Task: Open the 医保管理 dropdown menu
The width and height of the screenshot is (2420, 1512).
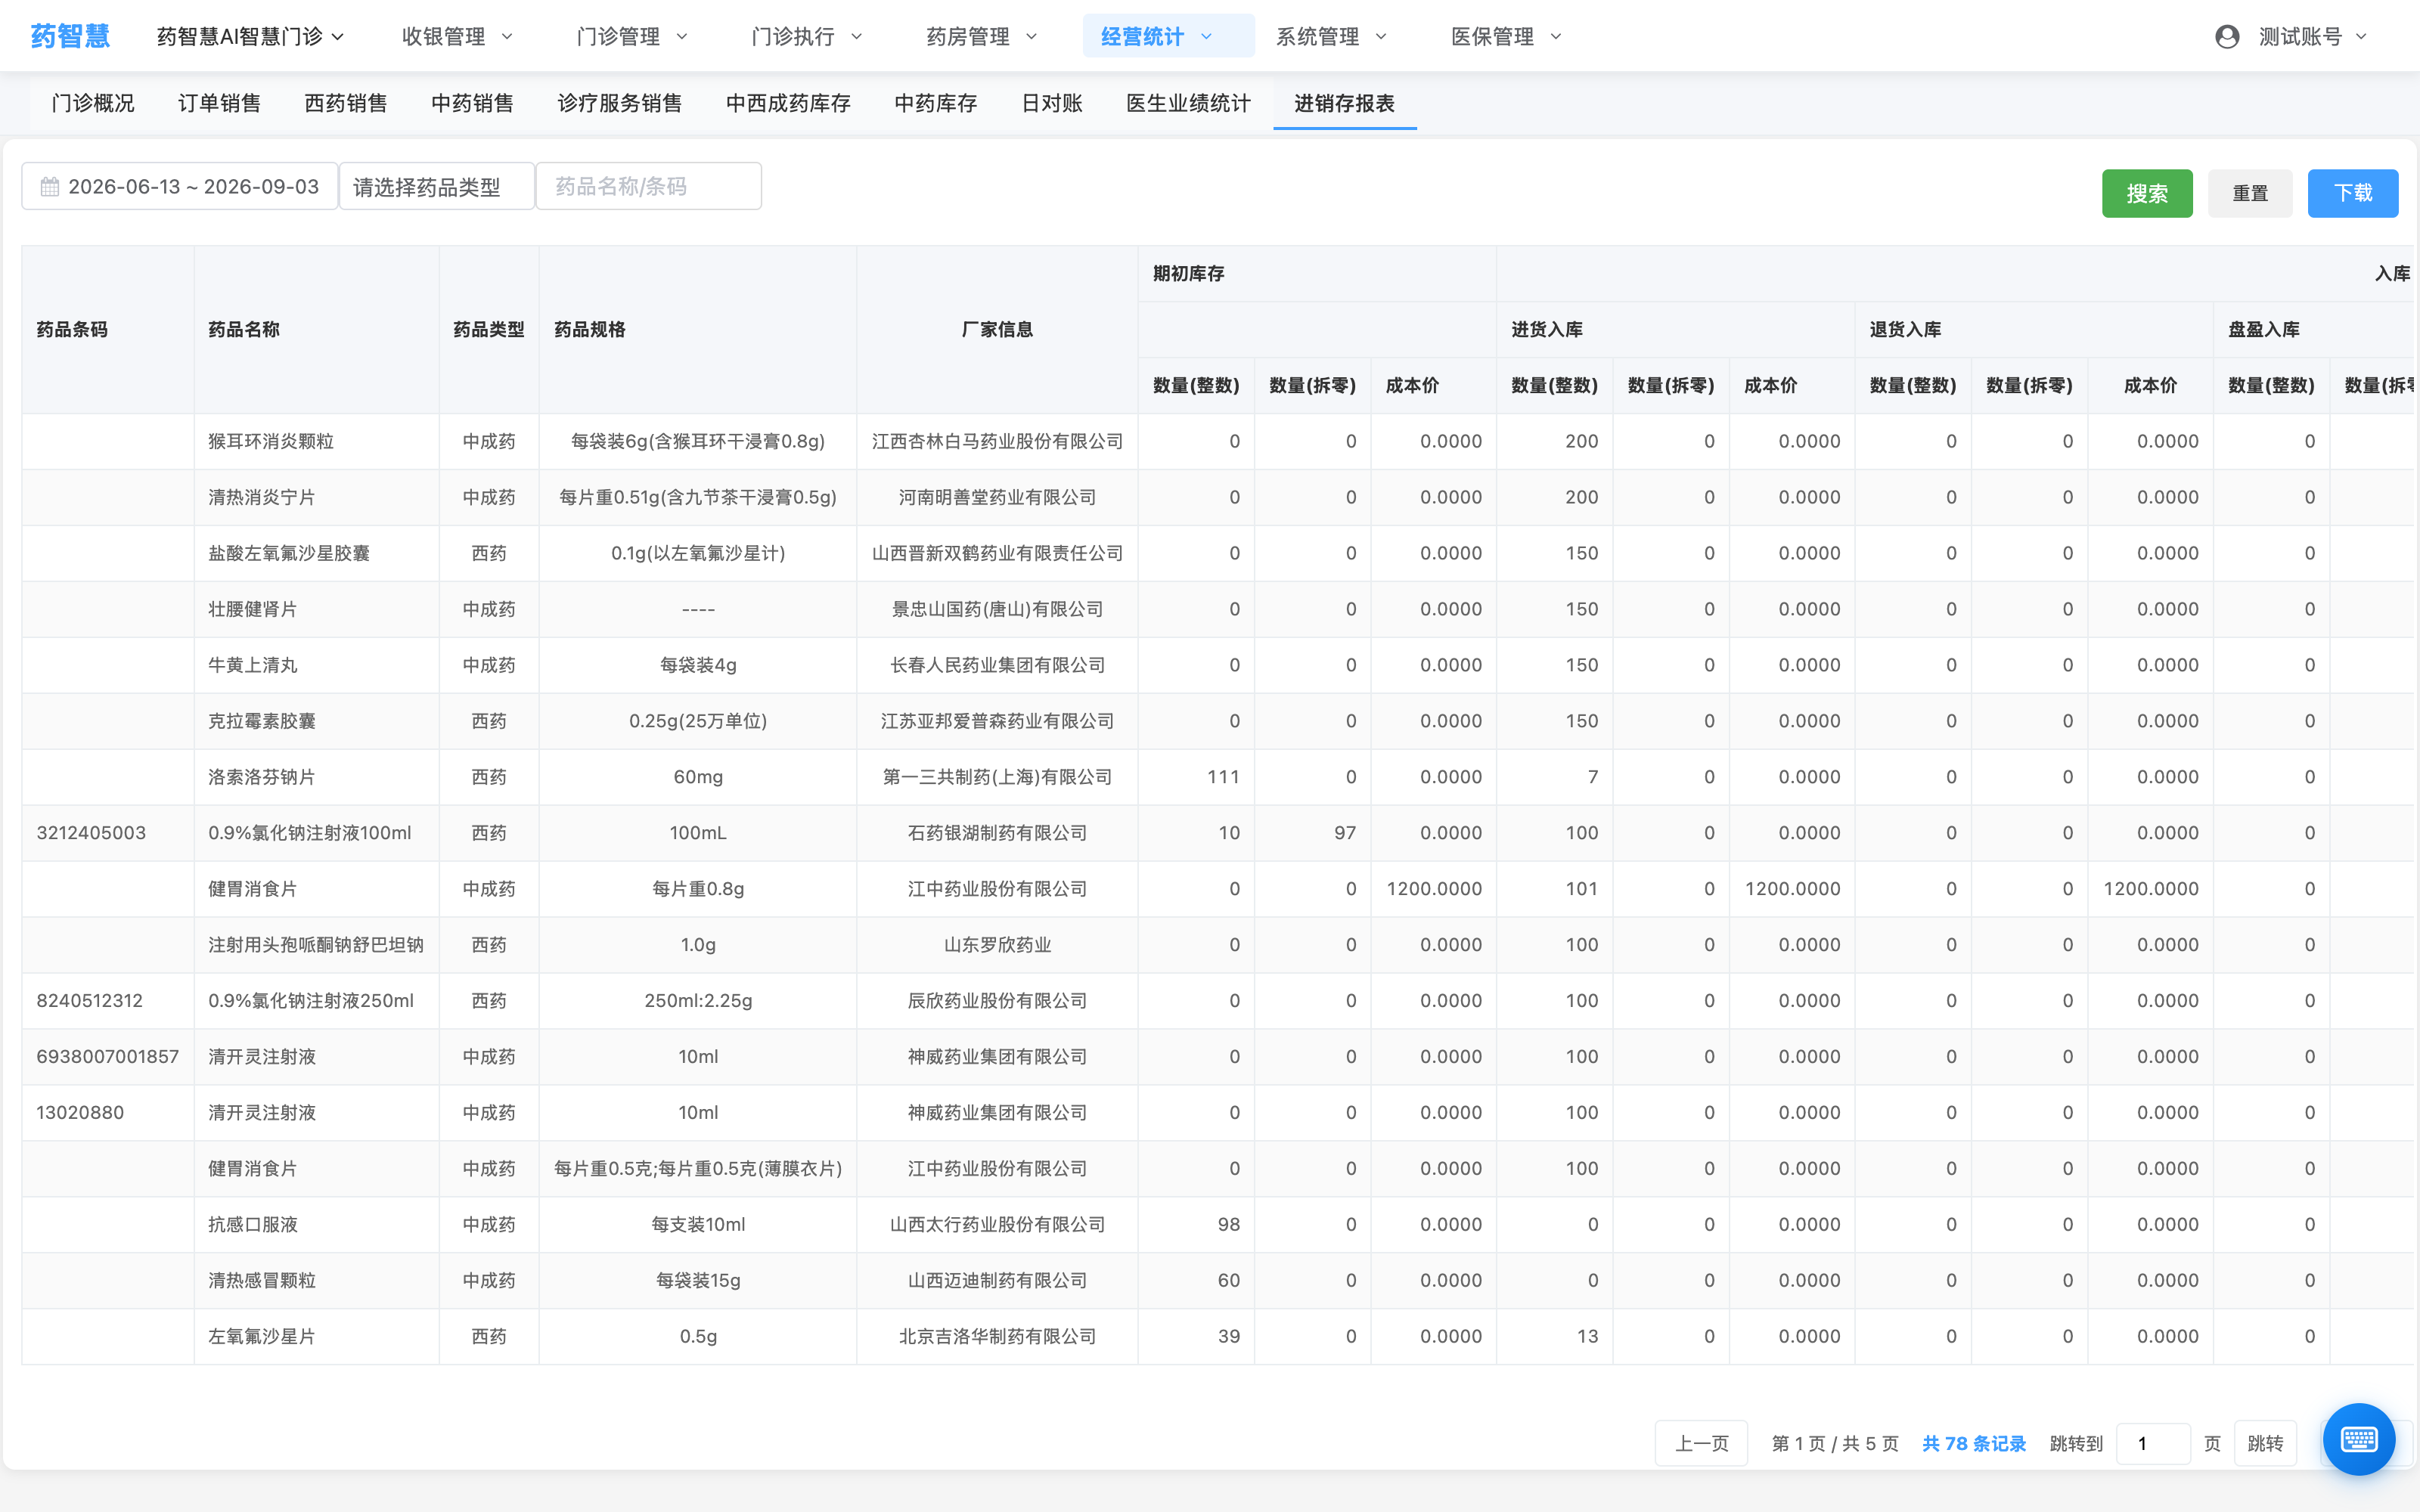Action: click(1506, 37)
